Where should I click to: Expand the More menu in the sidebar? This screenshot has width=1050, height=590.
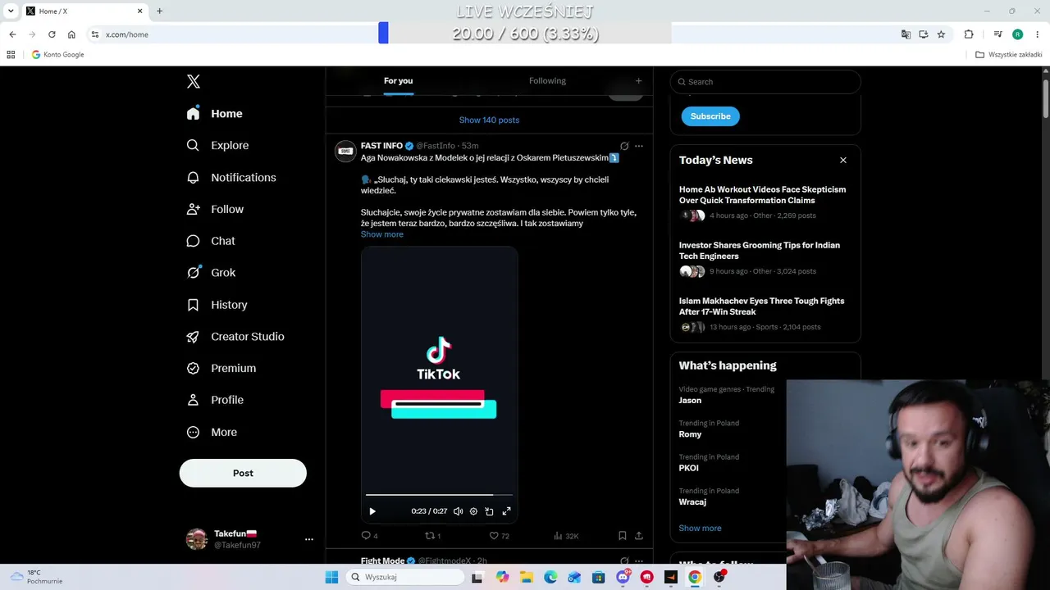tap(212, 432)
